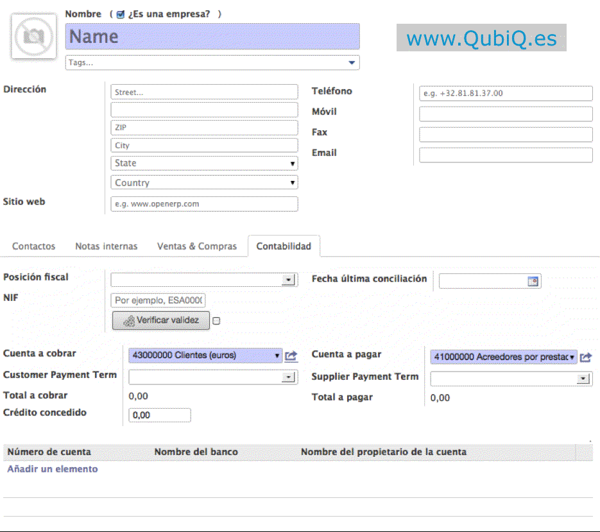Open the Country dropdown
Viewport: 600px width, 532px height.
pyautogui.click(x=293, y=183)
